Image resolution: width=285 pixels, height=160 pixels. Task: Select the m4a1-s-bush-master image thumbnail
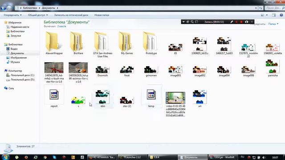point(54,68)
